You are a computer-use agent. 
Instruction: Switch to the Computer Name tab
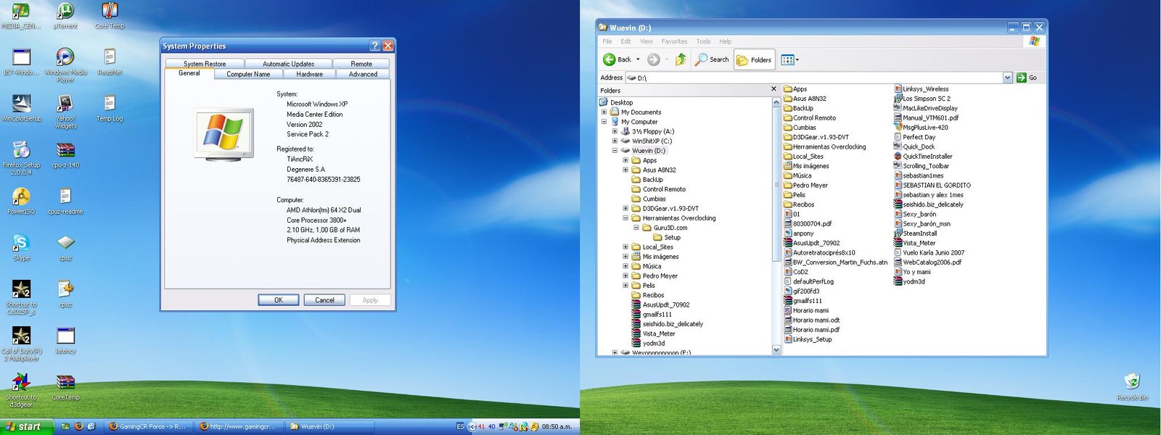[x=248, y=74]
